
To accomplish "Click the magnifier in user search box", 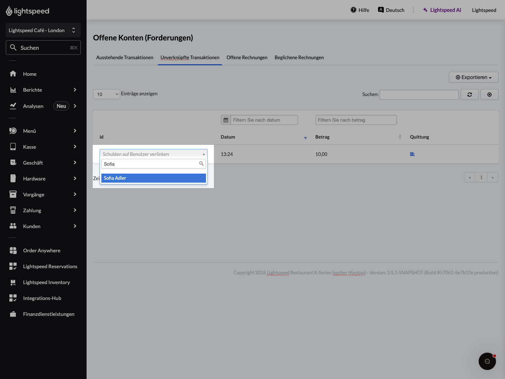I will pos(201,164).
